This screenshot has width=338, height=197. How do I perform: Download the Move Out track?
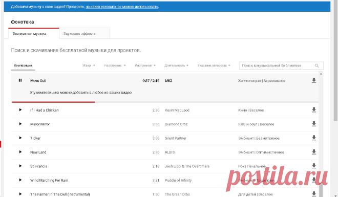click(x=314, y=80)
